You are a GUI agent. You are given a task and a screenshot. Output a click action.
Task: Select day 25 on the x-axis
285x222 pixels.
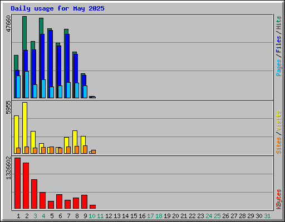tap(217, 216)
